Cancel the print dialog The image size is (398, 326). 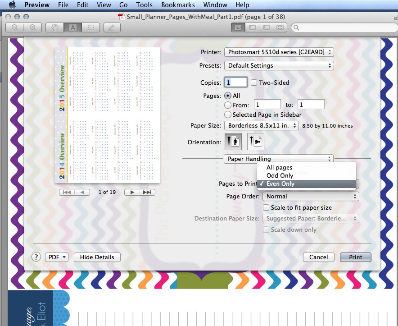pos(318,257)
